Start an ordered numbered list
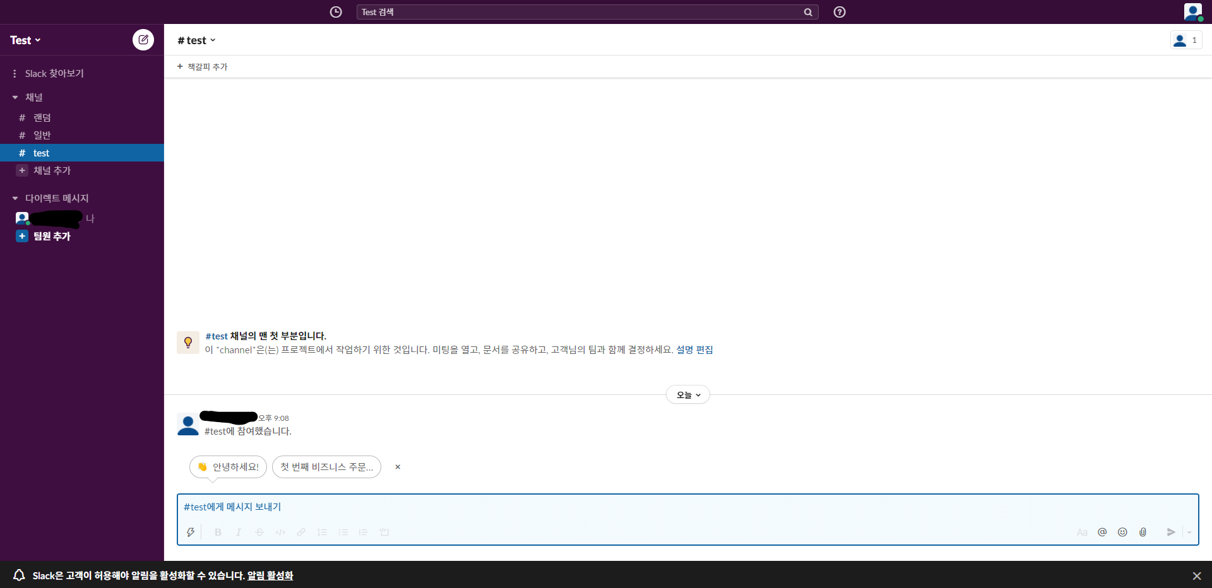This screenshot has height=588, width=1212. (x=322, y=532)
